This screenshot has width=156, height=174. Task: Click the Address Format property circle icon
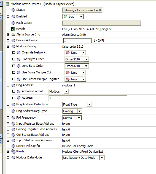coord(19,91)
